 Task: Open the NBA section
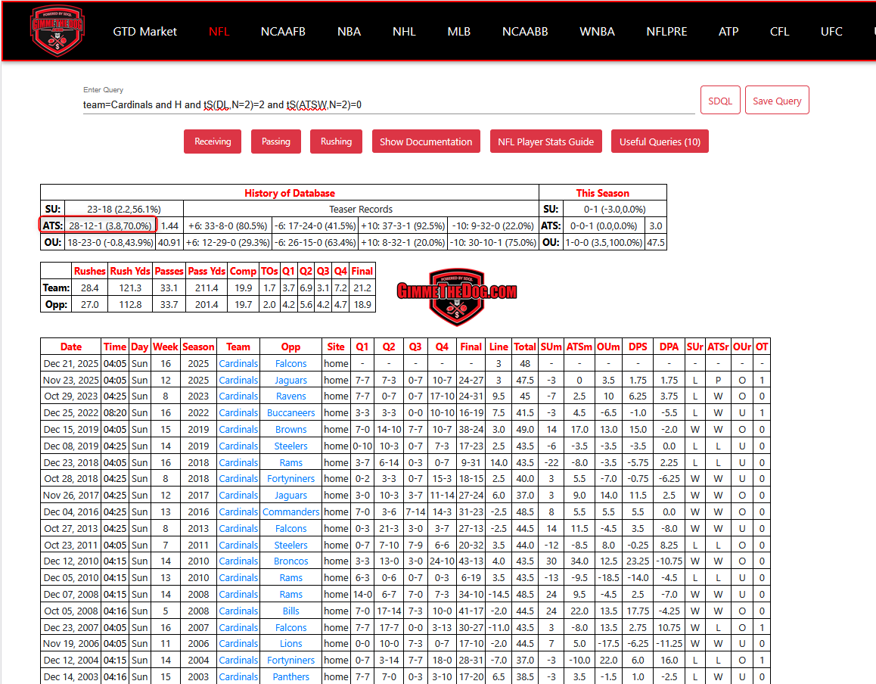point(349,31)
